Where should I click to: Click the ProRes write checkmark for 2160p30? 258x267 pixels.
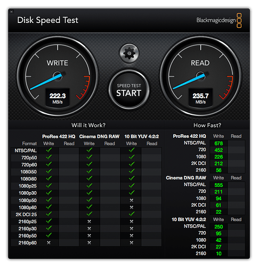coord(49,228)
